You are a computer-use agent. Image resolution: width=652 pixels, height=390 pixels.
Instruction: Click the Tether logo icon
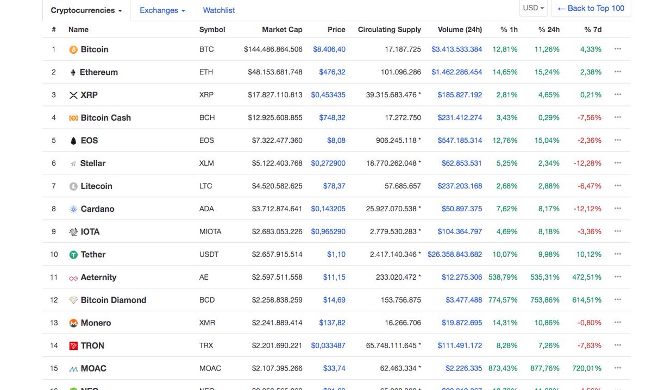73,255
